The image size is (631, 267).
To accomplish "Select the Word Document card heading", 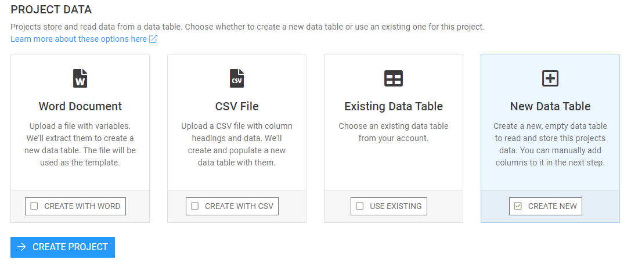I will (x=80, y=106).
